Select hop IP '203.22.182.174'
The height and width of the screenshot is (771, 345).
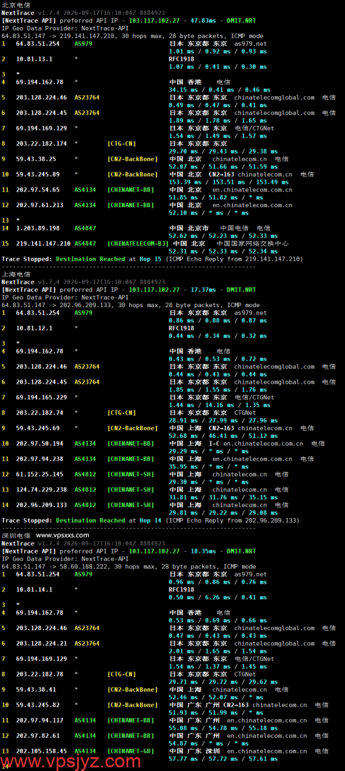click(42, 143)
